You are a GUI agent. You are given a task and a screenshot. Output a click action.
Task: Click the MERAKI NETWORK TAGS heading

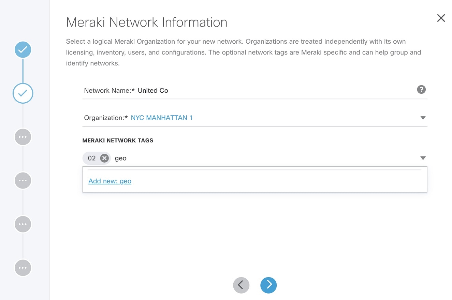118,140
